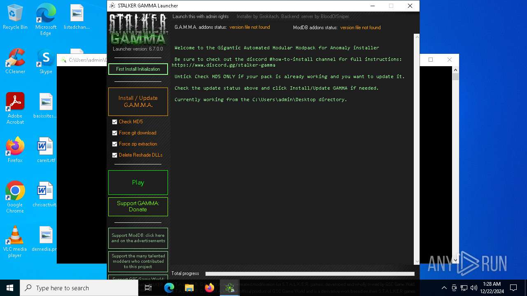Uncheck the Check MD5 checkbox
This screenshot has width=527, height=296.
pos(114,122)
